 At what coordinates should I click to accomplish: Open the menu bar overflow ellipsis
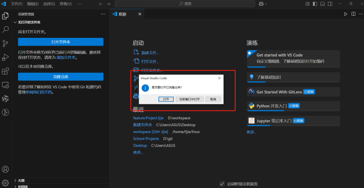pyautogui.click(x=79, y=4)
